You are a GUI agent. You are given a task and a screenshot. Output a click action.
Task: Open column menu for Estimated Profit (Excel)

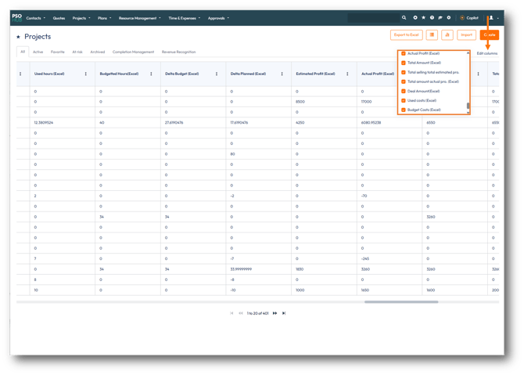tap(347, 74)
